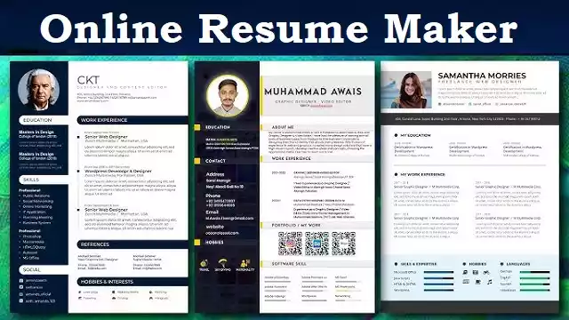Click the Online Resume Maker title
569x320 pixels.
[x=278, y=28]
